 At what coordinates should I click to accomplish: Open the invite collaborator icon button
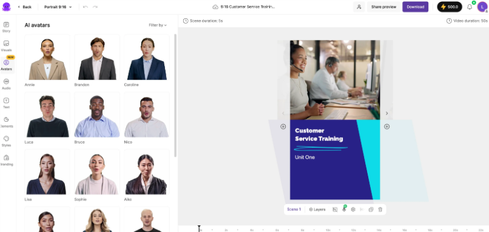[359, 7]
